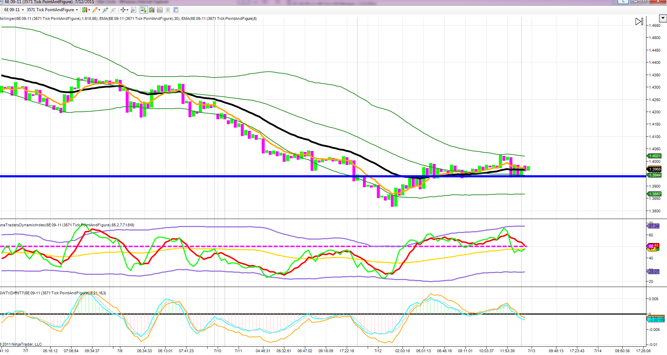Click the L button in the title bar

pyautogui.click(x=623, y=2)
